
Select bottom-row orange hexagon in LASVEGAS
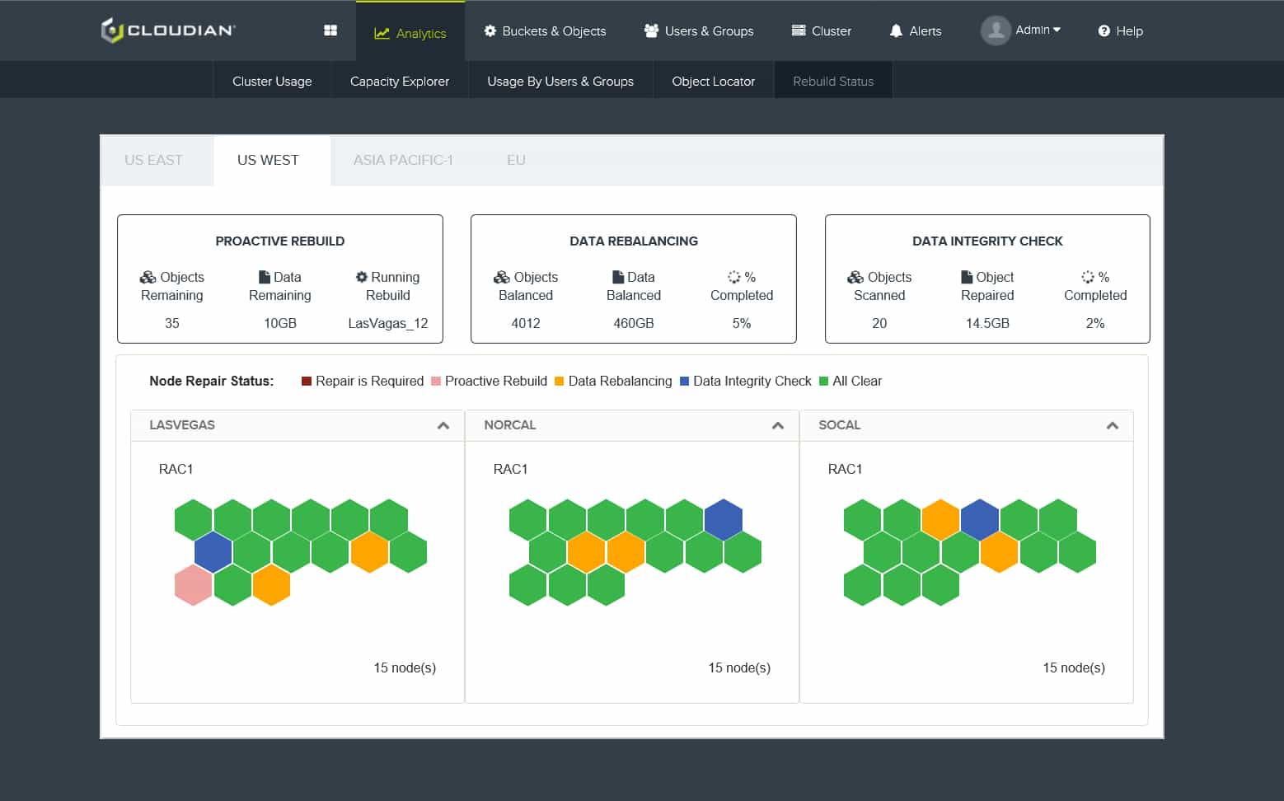point(272,585)
